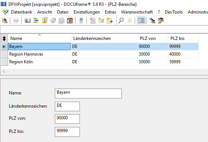Click the up-down sort arrows button in table header
208x142 pixels.
(x=4, y=38)
